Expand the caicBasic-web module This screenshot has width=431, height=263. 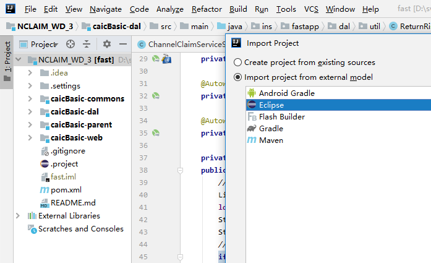pos(30,137)
